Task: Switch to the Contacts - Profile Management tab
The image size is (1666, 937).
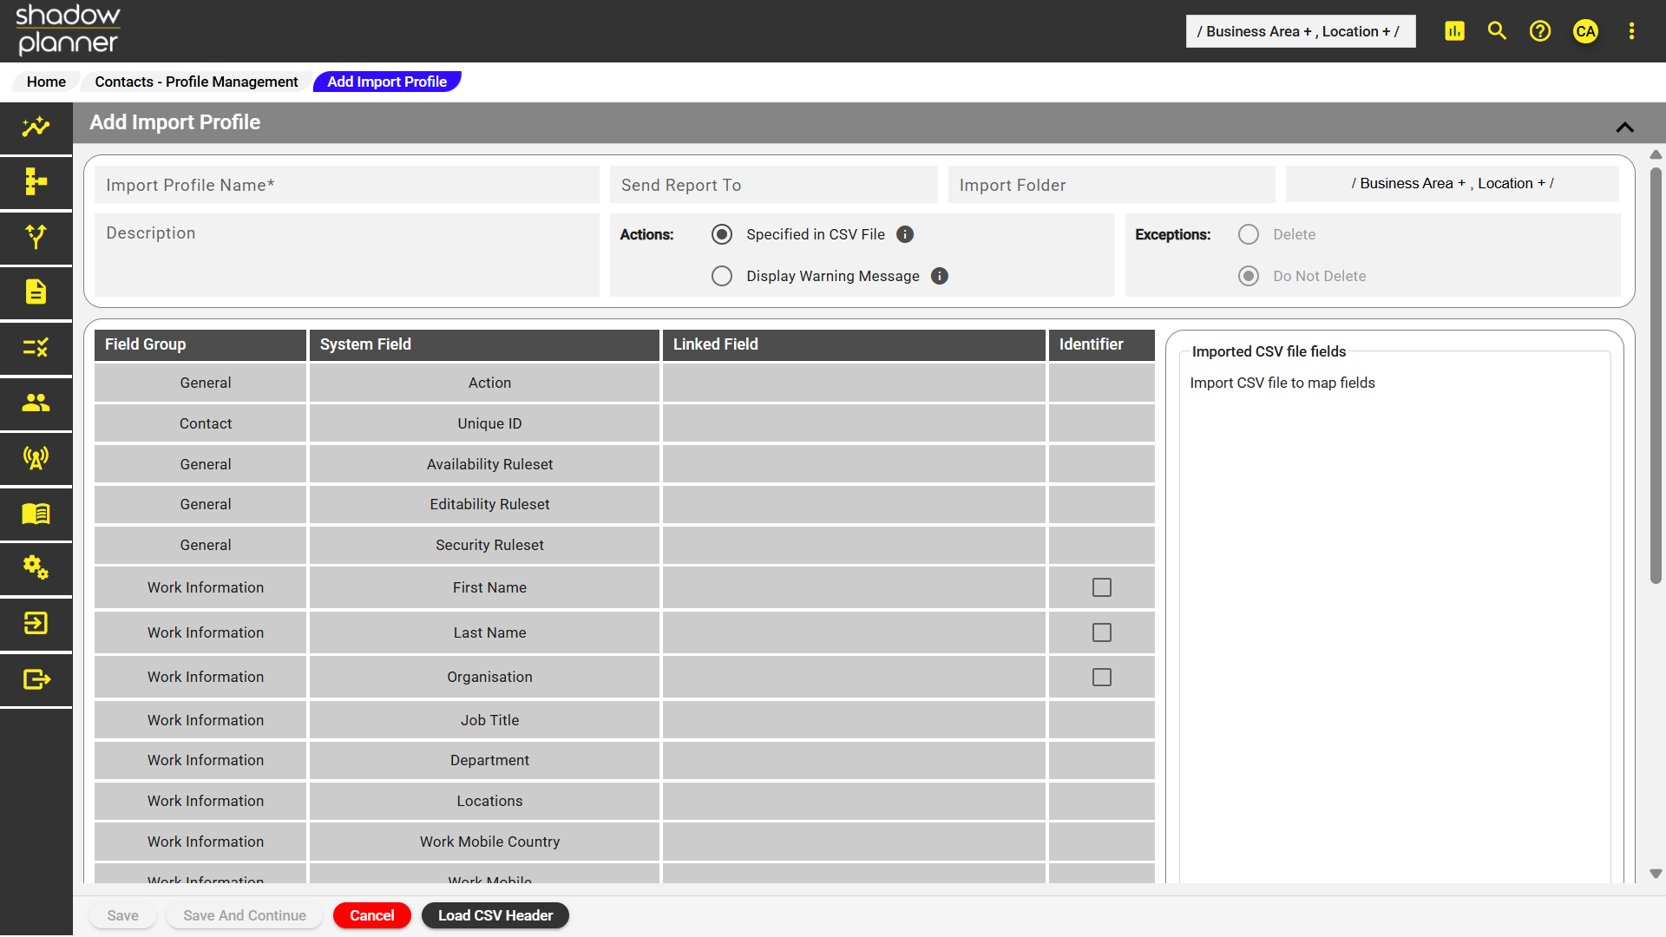Action: [197, 82]
